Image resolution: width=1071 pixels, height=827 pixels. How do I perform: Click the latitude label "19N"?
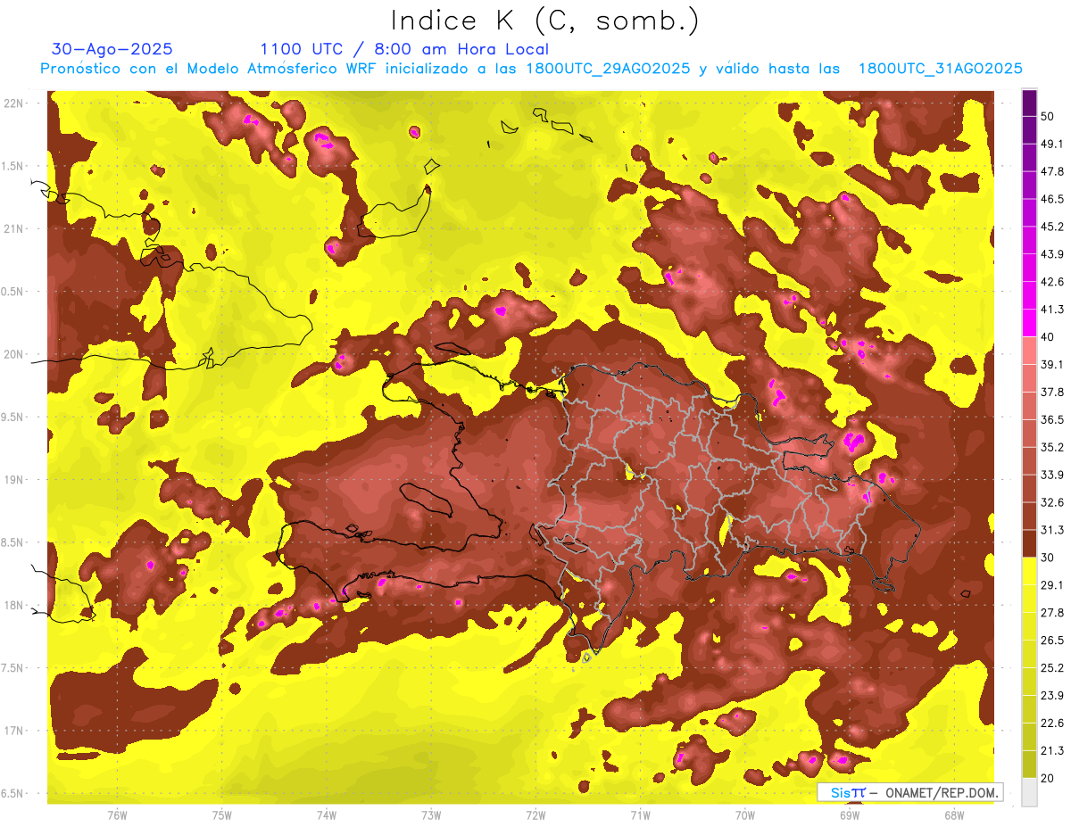coord(13,479)
